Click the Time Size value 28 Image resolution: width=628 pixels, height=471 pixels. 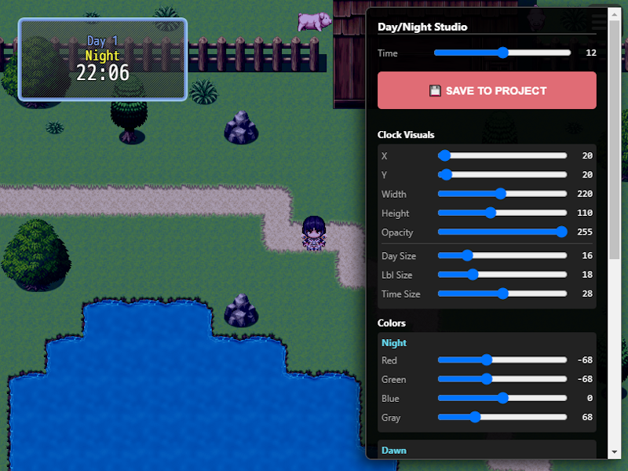[587, 294]
